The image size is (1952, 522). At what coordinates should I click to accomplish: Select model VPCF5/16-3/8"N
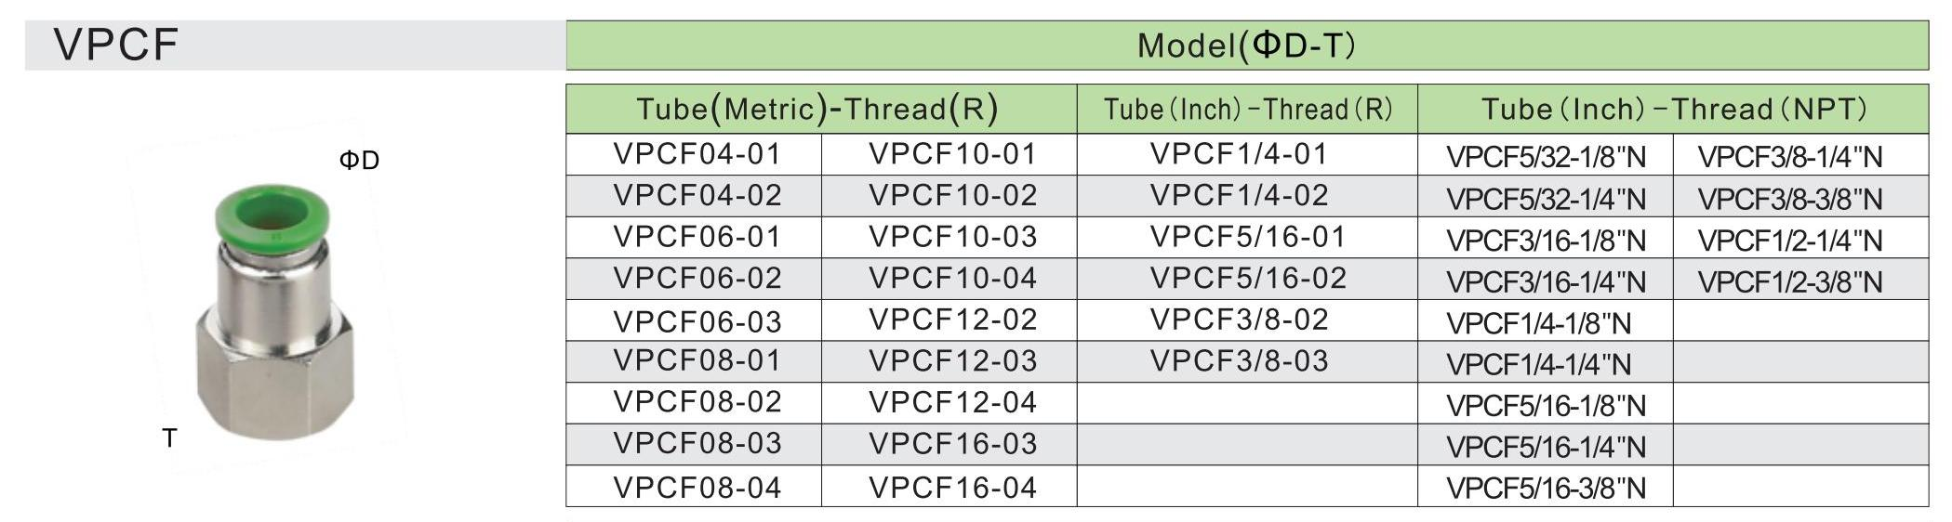pyautogui.click(x=1546, y=489)
